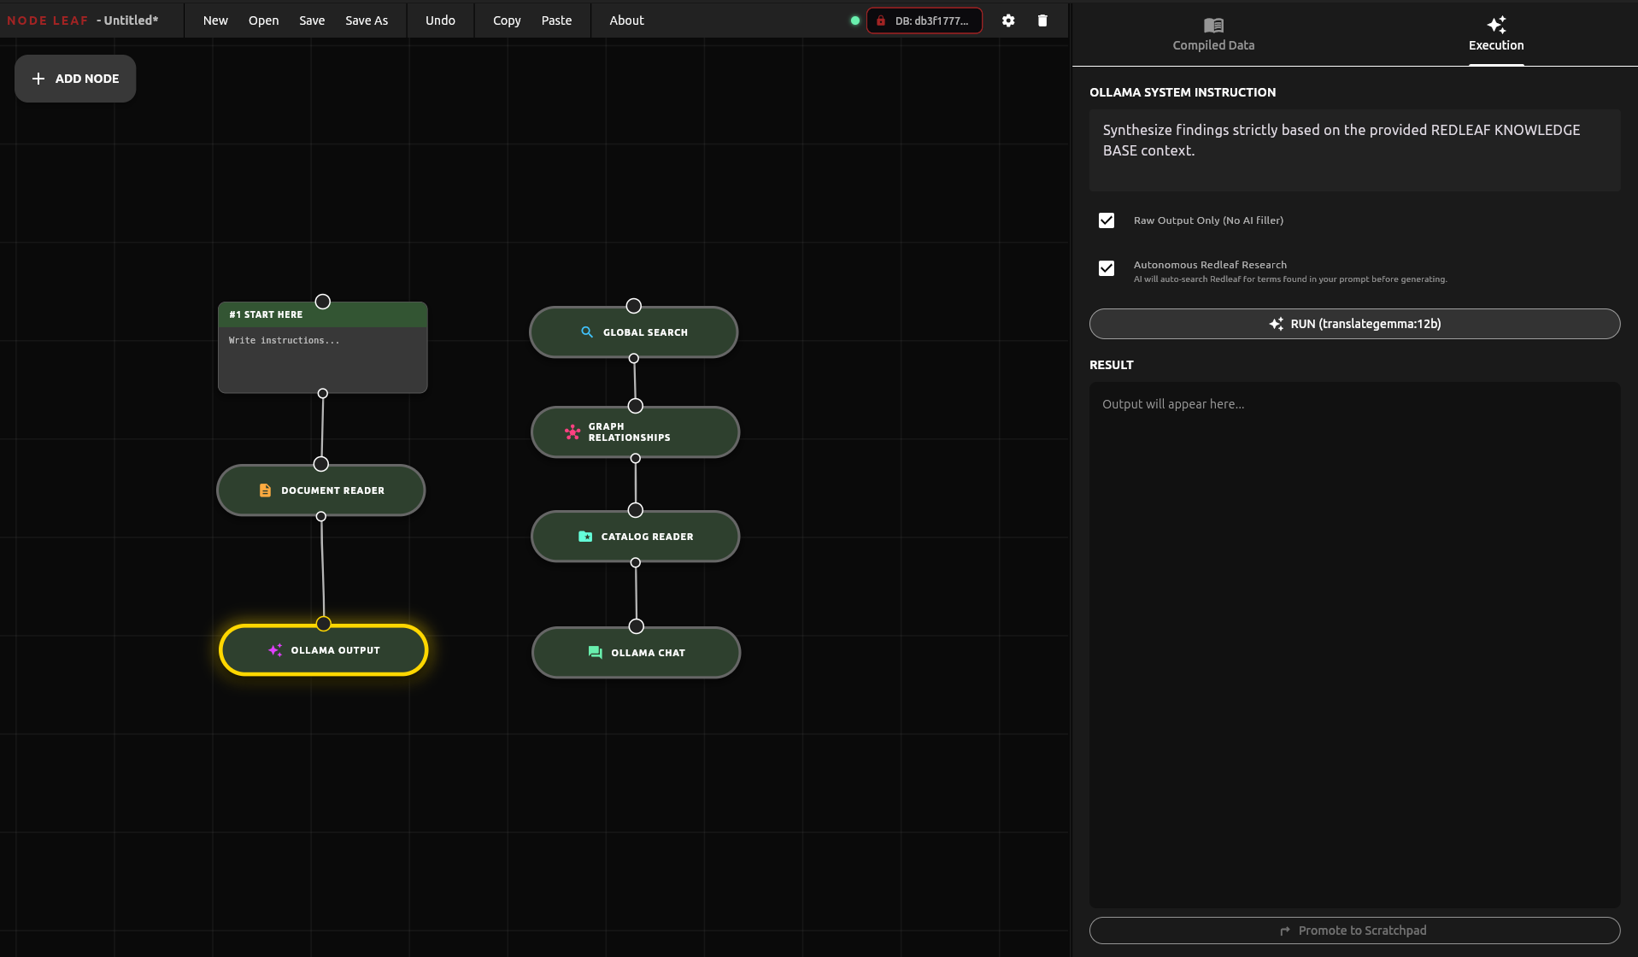The height and width of the screenshot is (957, 1638).
Task: Click the green connection status indicator
Action: pyautogui.click(x=854, y=21)
